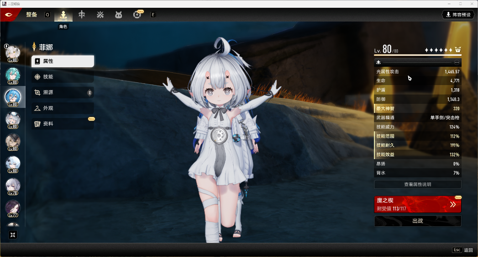Click the circular icon with New badge
The height and width of the screenshot is (257, 478).
[x=137, y=15]
